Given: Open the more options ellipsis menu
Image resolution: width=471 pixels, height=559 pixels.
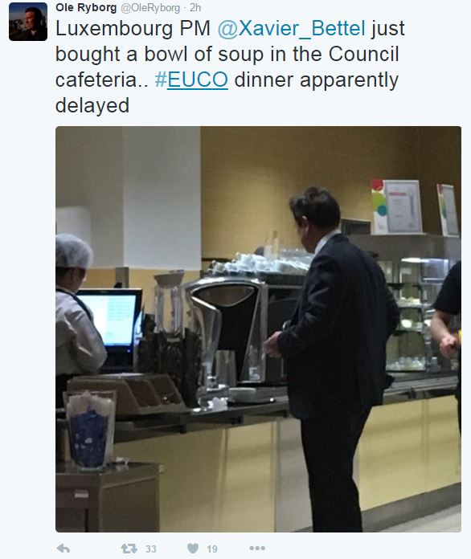Looking at the screenshot, I should coord(257,548).
